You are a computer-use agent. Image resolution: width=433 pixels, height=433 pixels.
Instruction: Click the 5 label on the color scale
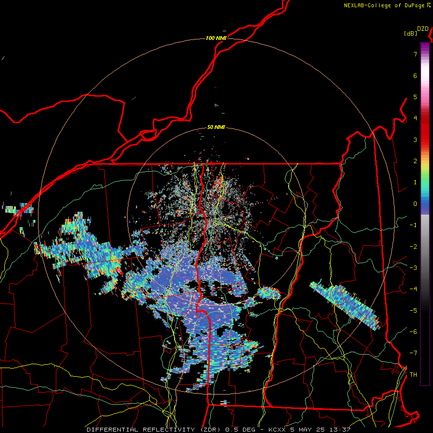click(x=415, y=97)
